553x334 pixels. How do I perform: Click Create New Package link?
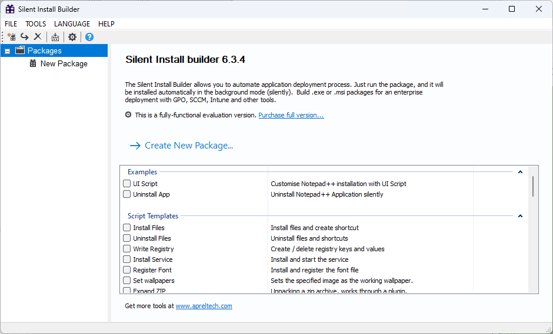(188, 146)
